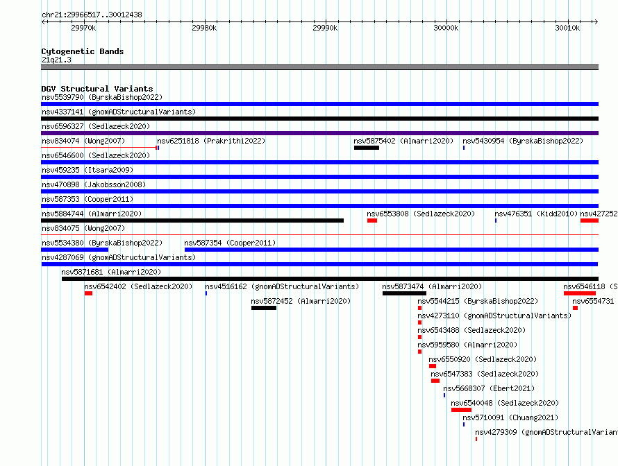Open nsv476351 (Kidd2010) label
Viewport: 618px width, 466px height.
click(x=536, y=214)
